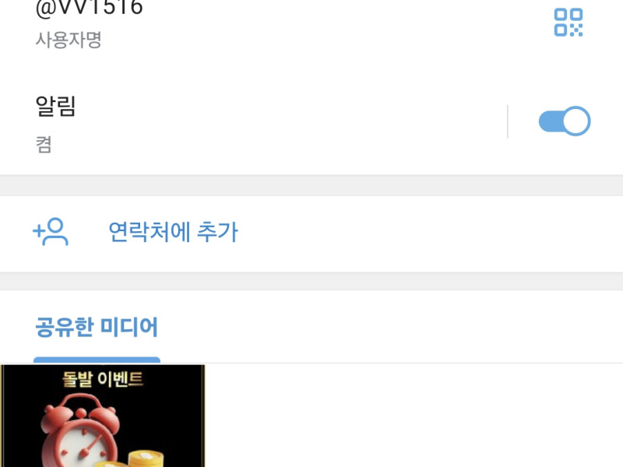Click the blue track of the 알림 switch
This screenshot has height=467, width=623.
[551, 121]
